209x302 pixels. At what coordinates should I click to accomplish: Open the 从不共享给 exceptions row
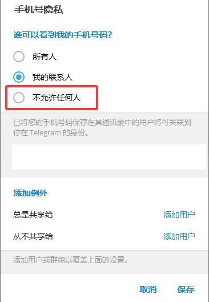point(104,236)
